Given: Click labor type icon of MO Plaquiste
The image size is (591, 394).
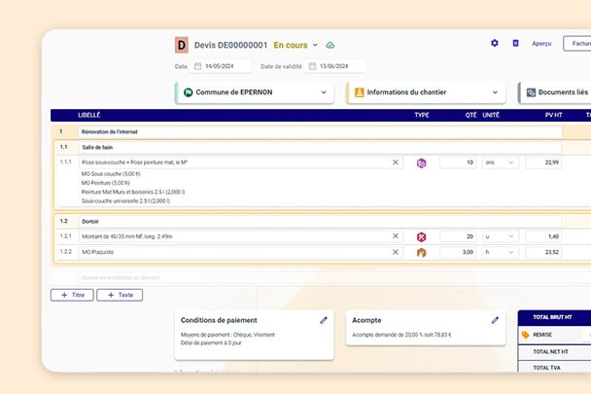Looking at the screenshot, I should click(422, 253).
